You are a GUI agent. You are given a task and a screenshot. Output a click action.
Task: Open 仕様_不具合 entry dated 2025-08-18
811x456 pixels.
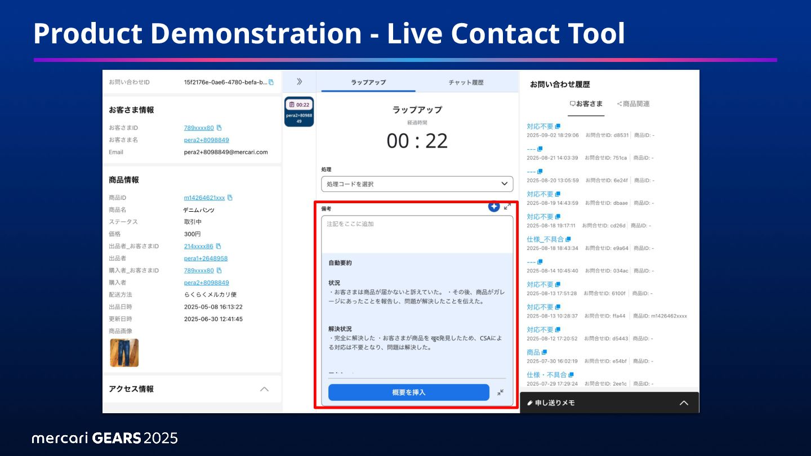point(545,239)
